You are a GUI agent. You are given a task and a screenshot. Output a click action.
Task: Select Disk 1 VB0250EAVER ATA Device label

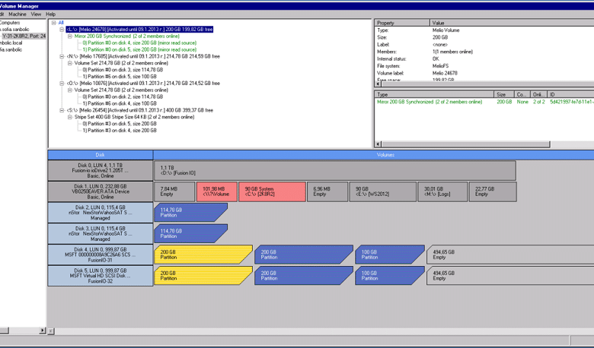101,191
